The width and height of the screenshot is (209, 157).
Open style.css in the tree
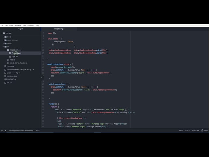coord(15,57)
